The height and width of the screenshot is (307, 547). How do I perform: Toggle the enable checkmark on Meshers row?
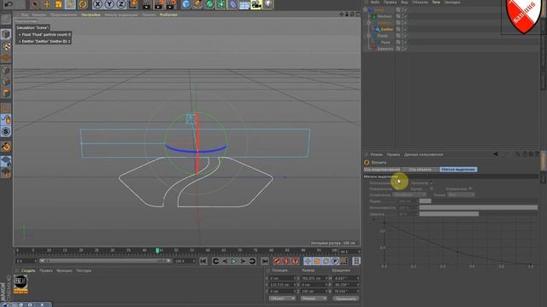click(x=405, y=16)
